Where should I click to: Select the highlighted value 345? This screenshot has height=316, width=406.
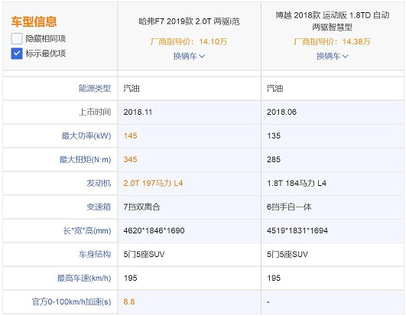[130, 159]
